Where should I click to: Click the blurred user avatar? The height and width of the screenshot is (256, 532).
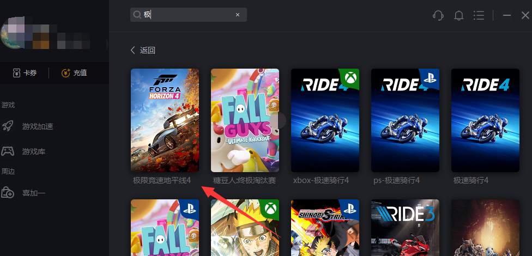pyautogui.click(x=12, y=32)
